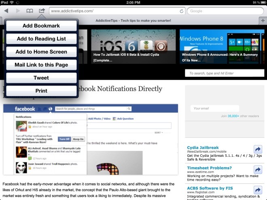Click the Notifications panel header
Image resolution: width=267 pixels, height=200 pixels.
coord(23,117)
